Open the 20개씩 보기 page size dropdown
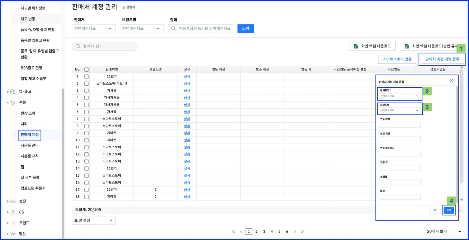Screen dimensions: 469x240 (x=444, y=231)
